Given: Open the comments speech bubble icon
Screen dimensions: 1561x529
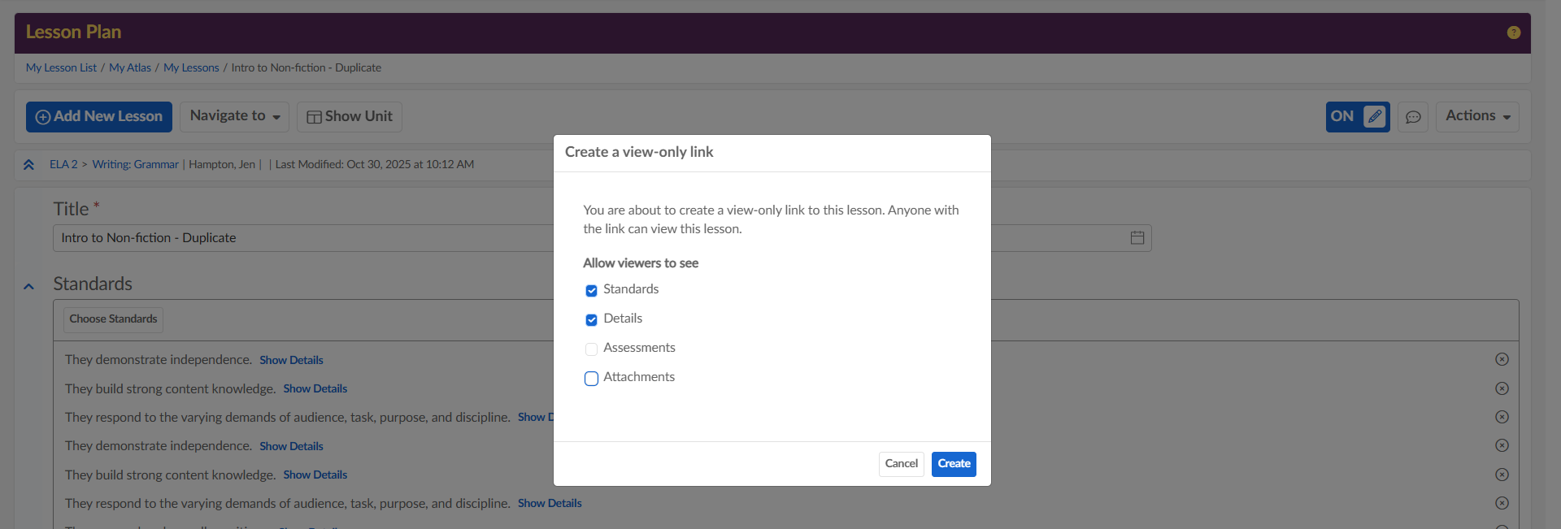Looking at the screenshot, I should [x=1413, y=117].
